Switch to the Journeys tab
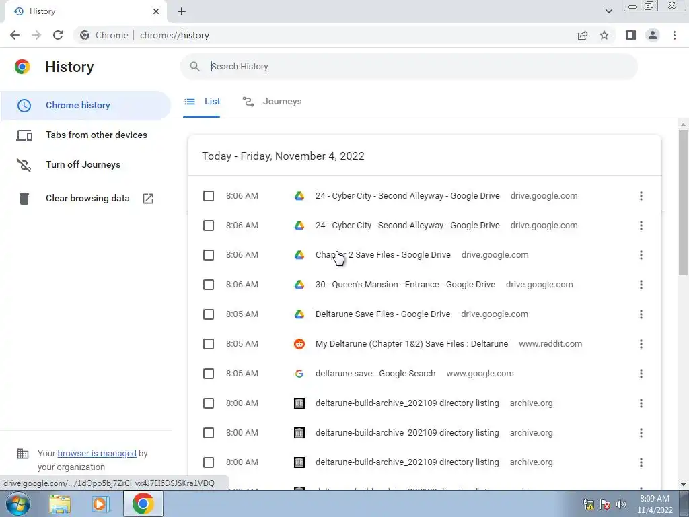The height and width of the screenshot is (517, 689). (272, 102)
